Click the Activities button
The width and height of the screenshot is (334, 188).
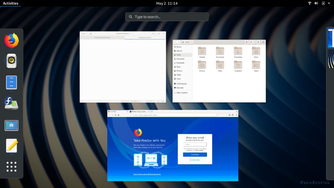click(x=10, y=3)
